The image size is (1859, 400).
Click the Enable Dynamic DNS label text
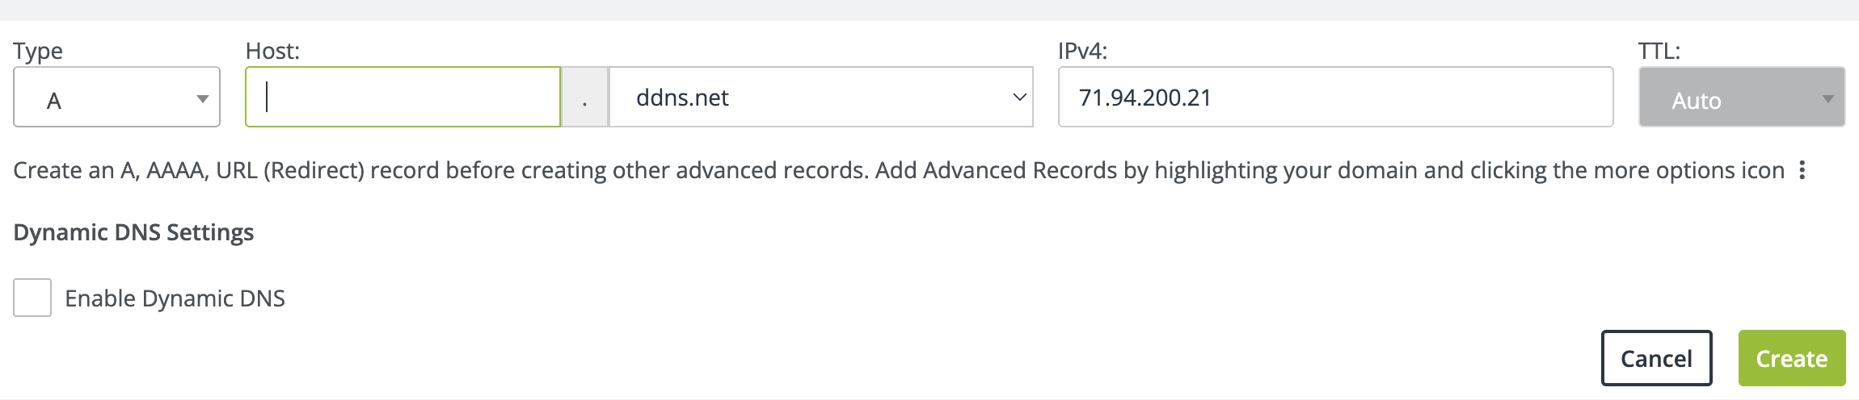pyautogui.click(x=175, y=298)
